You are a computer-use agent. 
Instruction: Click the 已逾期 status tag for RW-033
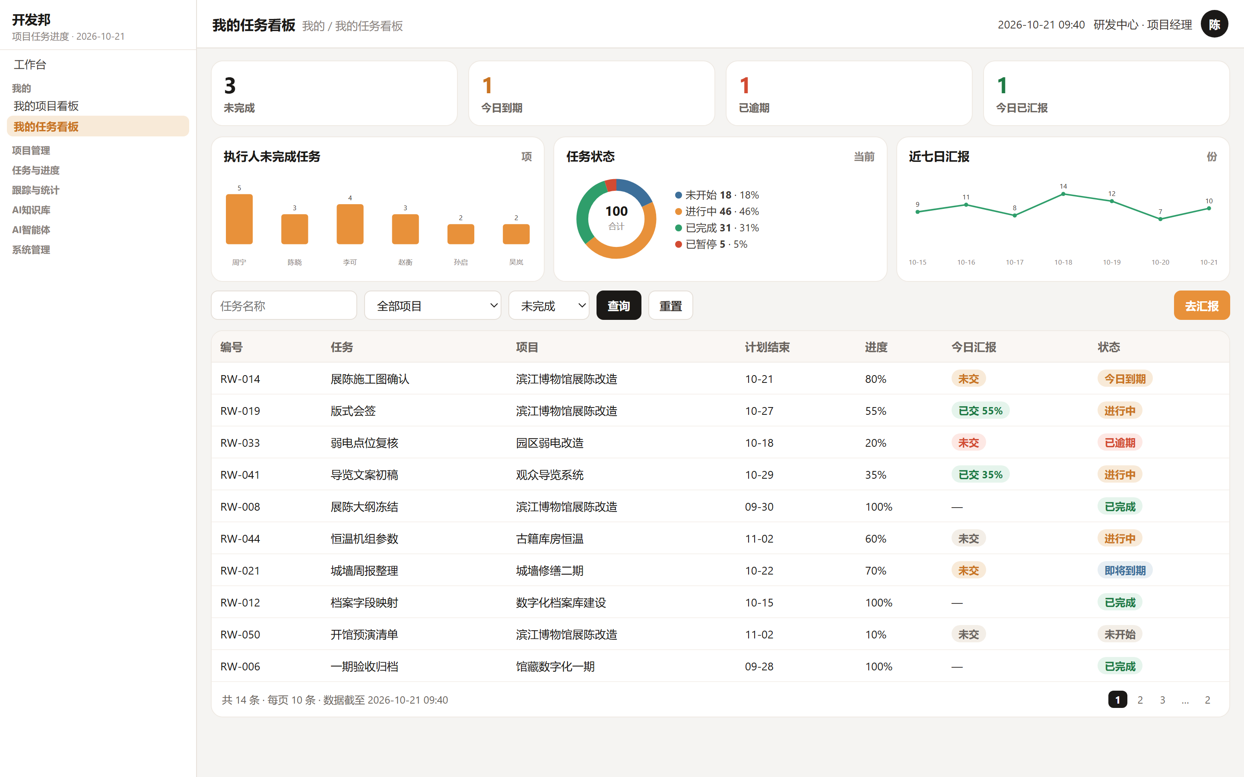[1120, 442]
